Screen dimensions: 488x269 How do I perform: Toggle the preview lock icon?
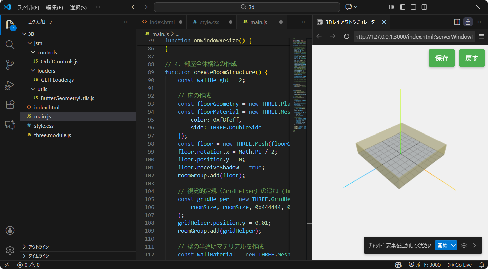point(468,22)
